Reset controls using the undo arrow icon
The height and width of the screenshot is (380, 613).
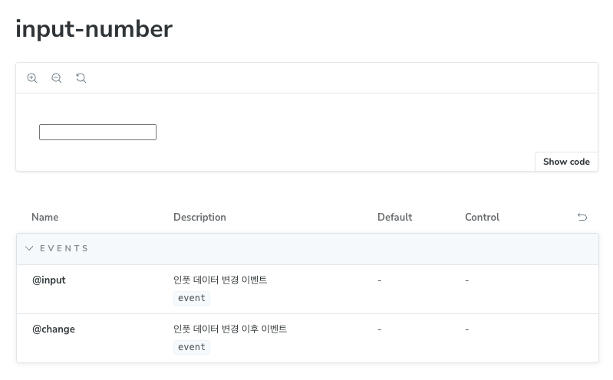point(582,217)
